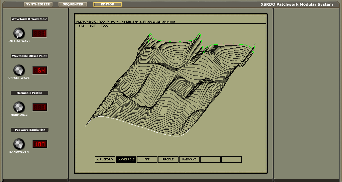The height and width of the screenshot is (182, 342).
Task: Click the Initial Wave knob
Action: 19,33
